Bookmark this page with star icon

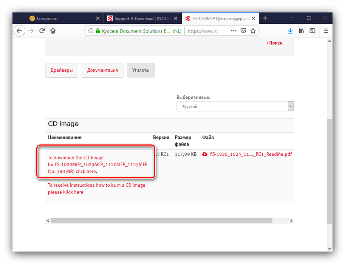pyautogui.click(x=253, y=31)
